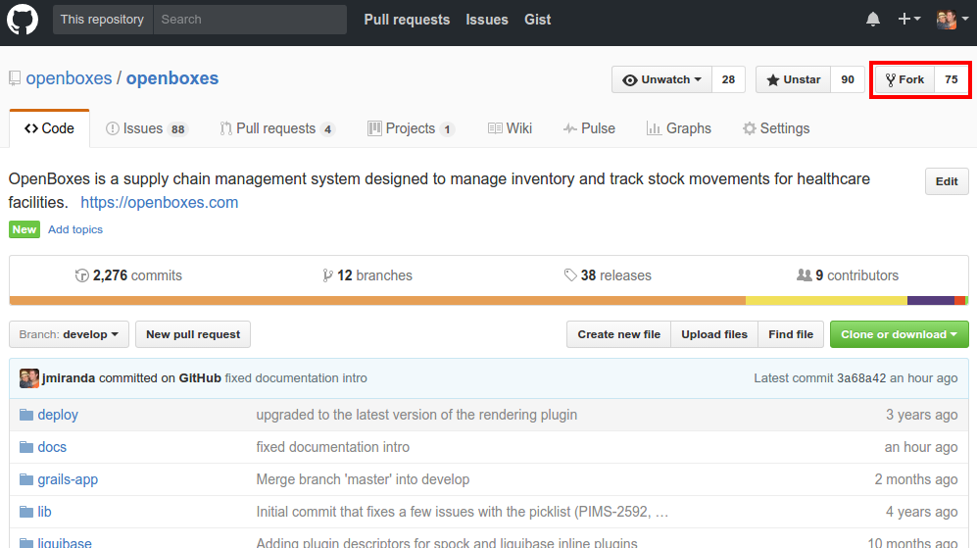977x548 pixels.
Task: Edit the repository description
Action: [947, 181]
